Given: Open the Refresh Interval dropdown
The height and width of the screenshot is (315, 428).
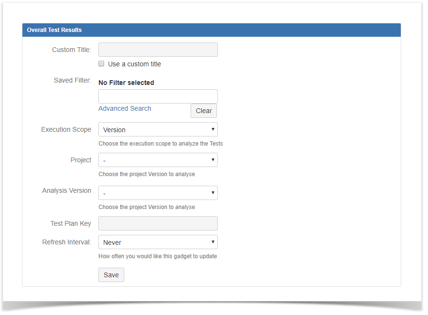Looking at the screenshot, I should [x=158, y=242].
